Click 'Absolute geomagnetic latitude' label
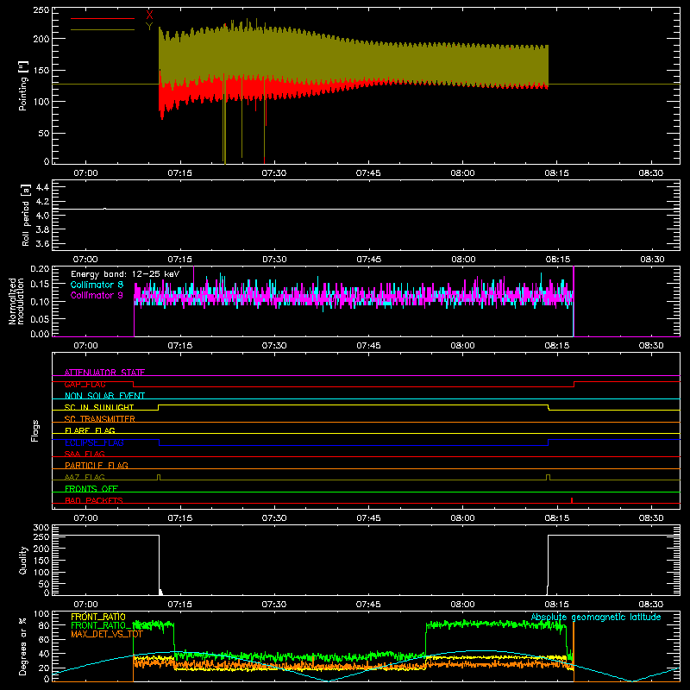Screen dimensions: 690x690 596,617
